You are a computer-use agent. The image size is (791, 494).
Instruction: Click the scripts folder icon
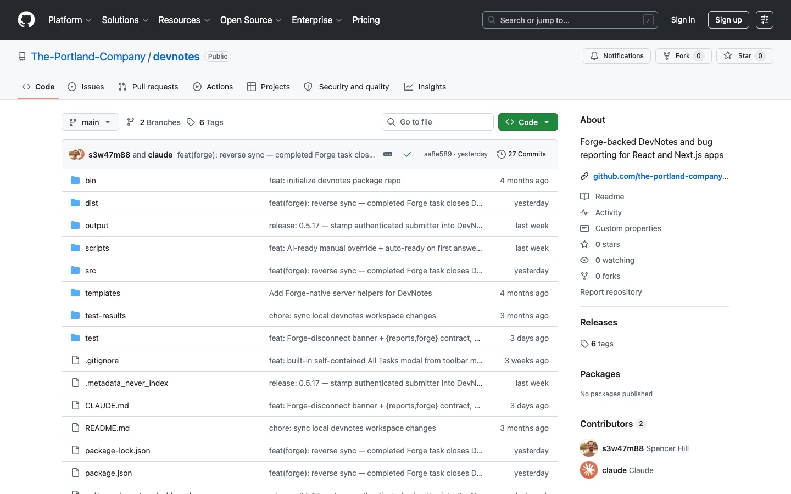point(75,248)
